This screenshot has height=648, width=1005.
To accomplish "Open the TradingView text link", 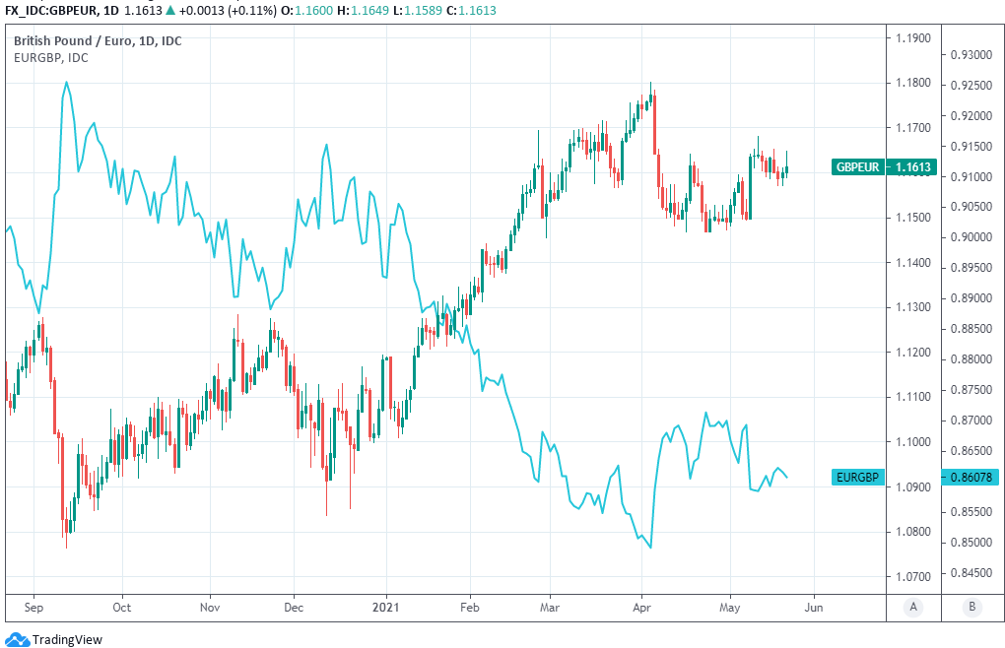I will click(x=66, y=639).
